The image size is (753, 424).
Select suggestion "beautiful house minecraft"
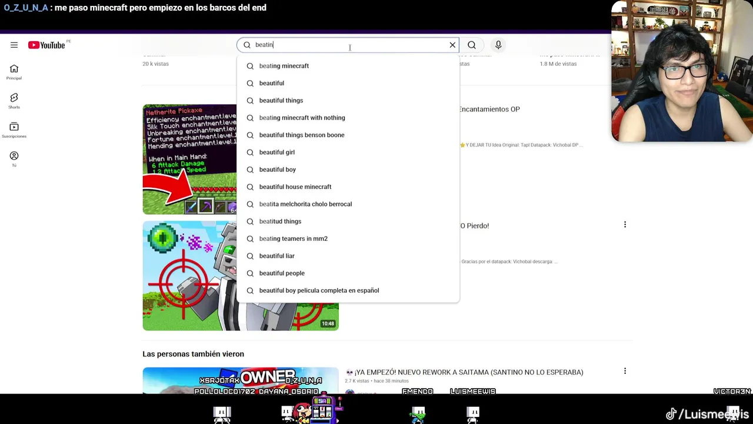tap(348, 187)
